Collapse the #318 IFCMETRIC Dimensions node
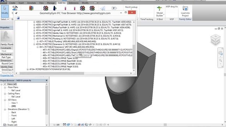This screenshot has height=127, width=226. click(x=34, y=44)
